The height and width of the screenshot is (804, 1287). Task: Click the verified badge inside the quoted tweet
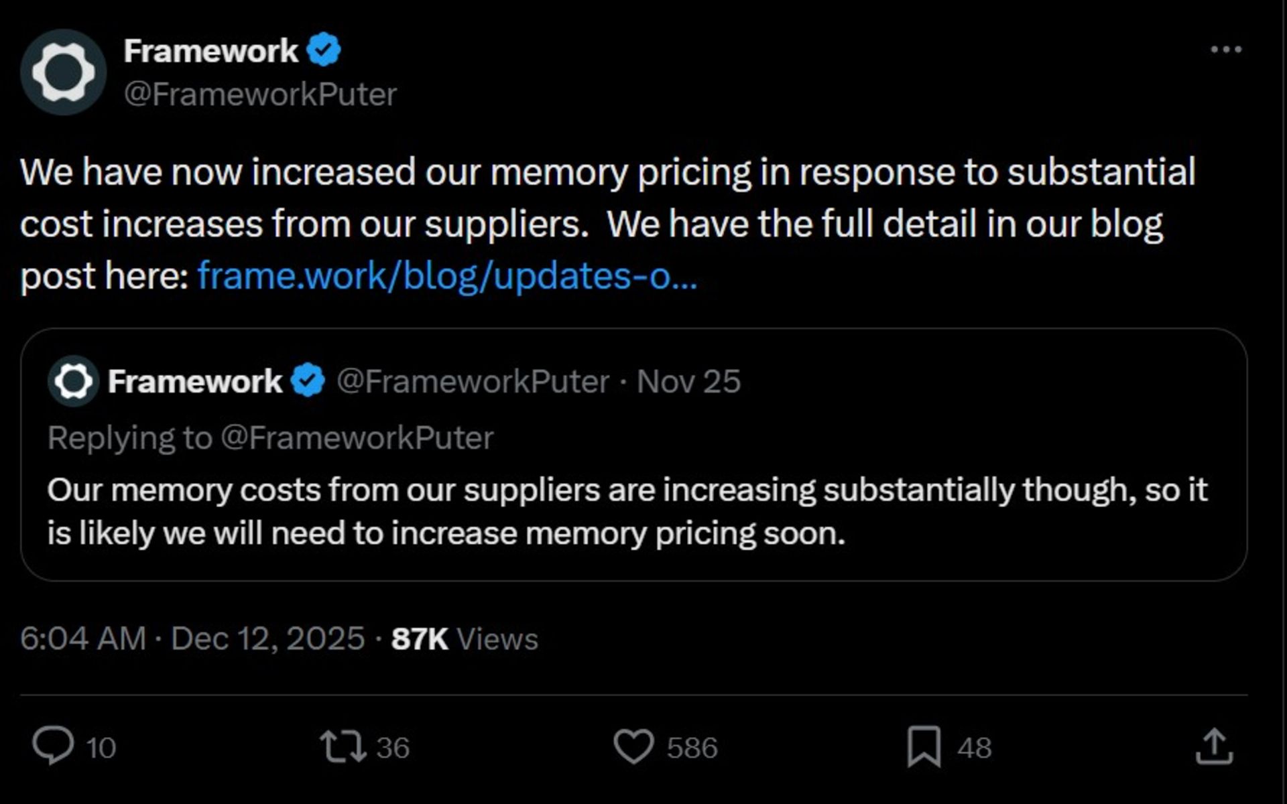(x=308, y=381)
